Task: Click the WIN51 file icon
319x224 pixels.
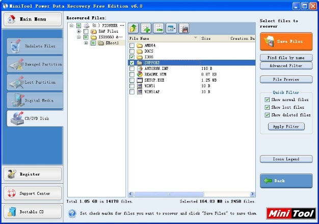Action: click(140, 86)
